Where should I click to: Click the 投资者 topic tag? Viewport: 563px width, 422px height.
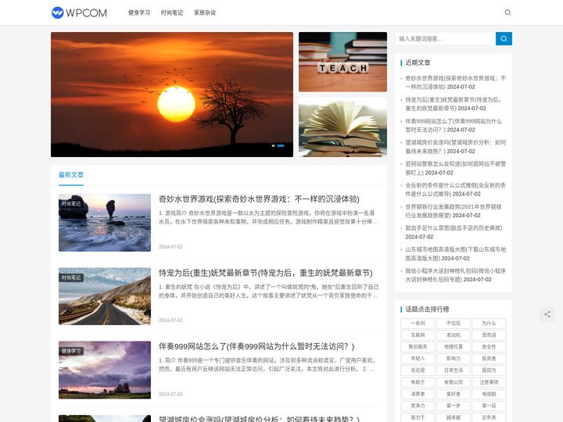pyautogui.click(x=489, y=359)
